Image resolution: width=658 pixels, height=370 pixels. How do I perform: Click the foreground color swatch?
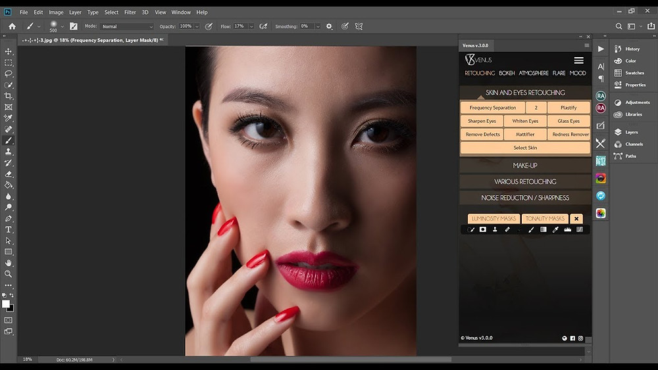tap(5, 304)
